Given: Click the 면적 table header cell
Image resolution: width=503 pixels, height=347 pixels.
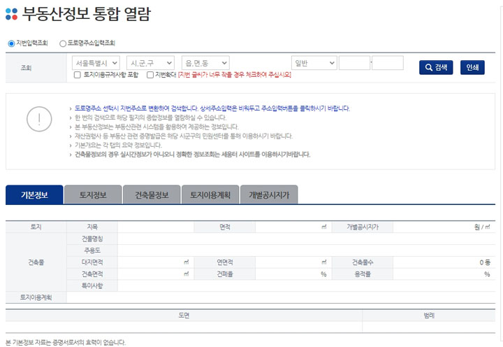Looking at the screenshot, I should tap(224, 227).
